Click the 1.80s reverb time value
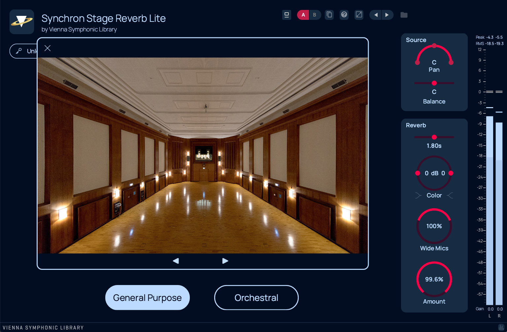The image size is (507, 332). [x=434, y=146]
